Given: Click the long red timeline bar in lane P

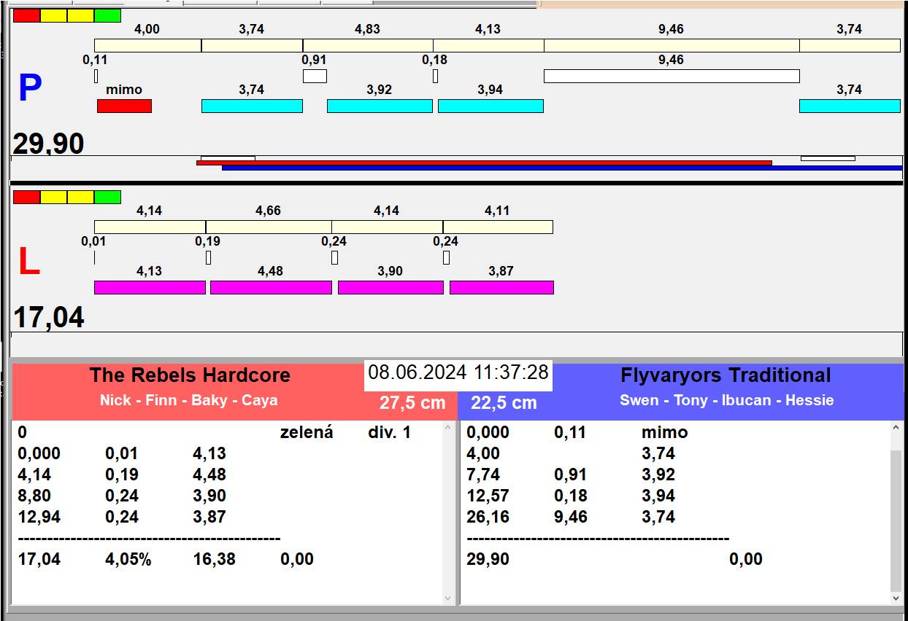Looking at the screenshot, I should point(483,163).
